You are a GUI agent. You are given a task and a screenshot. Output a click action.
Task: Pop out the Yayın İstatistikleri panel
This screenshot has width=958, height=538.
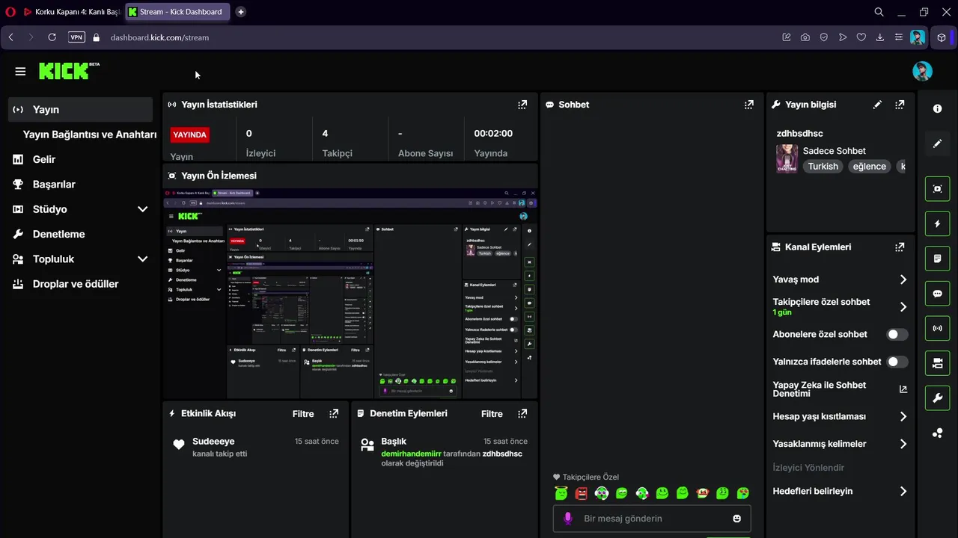coord(522,105)
